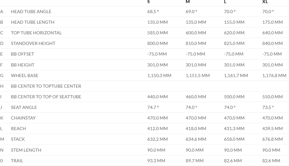
Task: Click the TOP TUBE HORIZONTAL label
Action: pyautogui.click(x=36, y=33)
